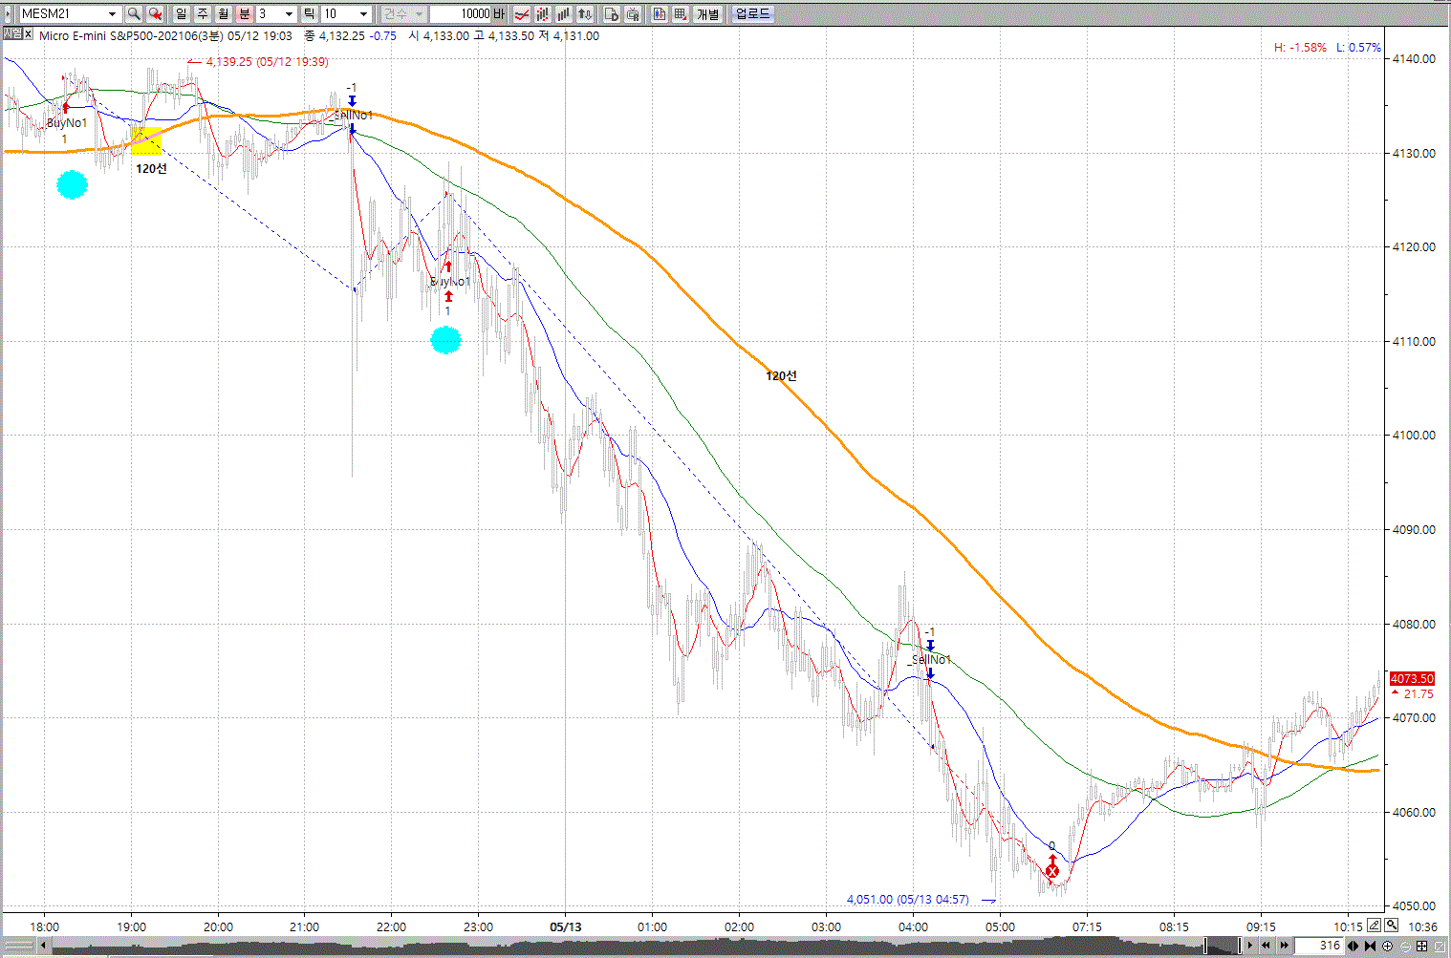Click the bar count field showing 316

point(1322,946)
